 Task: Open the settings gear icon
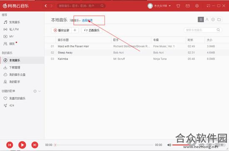(197, 6)
